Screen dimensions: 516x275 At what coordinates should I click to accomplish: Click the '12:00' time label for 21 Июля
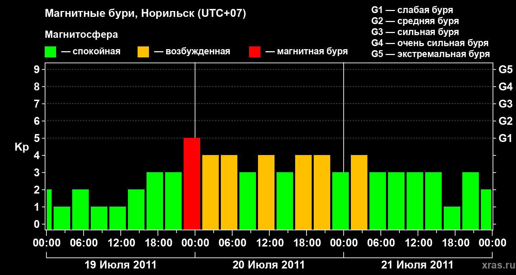(418, 243)
